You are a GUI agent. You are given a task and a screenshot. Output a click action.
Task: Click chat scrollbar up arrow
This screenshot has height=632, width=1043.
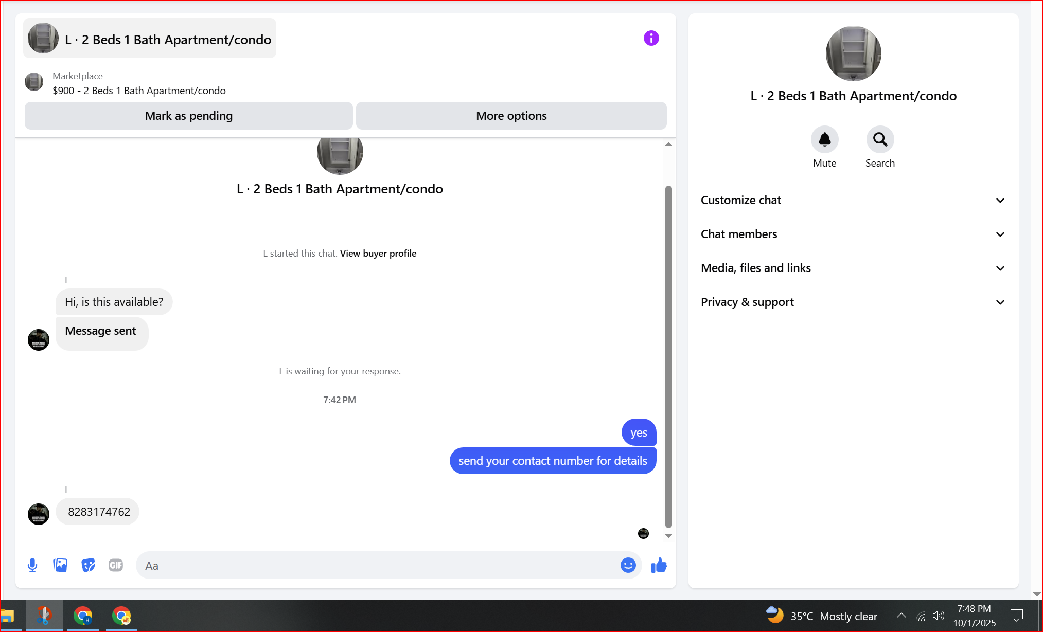pyautogui.click(x=668, y=145)
